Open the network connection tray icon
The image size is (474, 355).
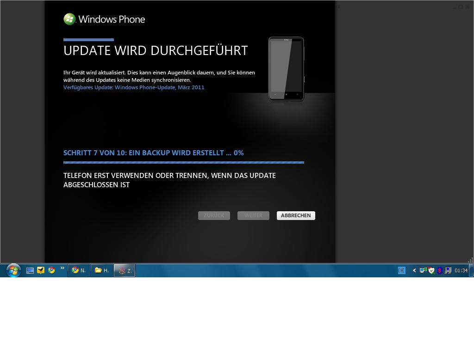[423, 270]
